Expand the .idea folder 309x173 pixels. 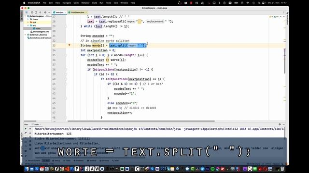(x=28, y=19)
